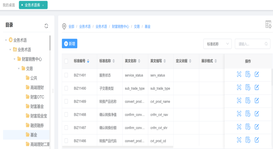Click the search magnifier icon in input box

[266, 44]
